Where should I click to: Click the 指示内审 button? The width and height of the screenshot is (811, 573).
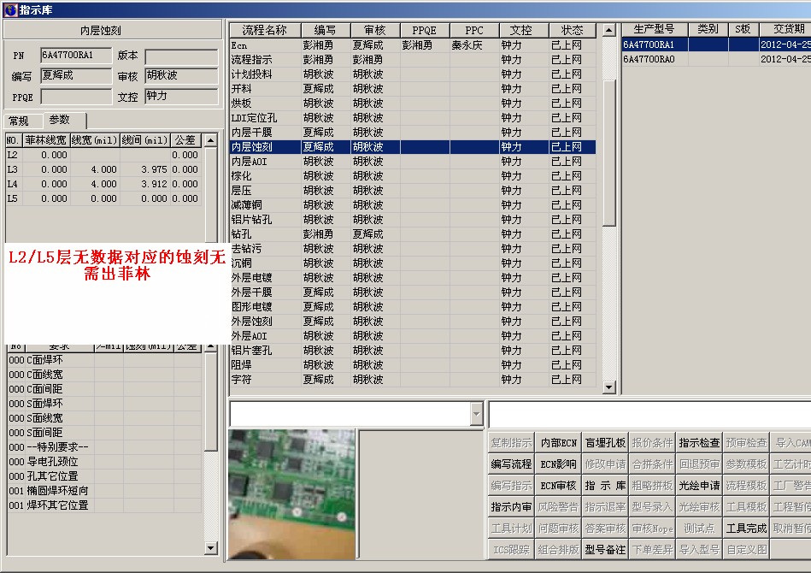(x=511, y=507)
